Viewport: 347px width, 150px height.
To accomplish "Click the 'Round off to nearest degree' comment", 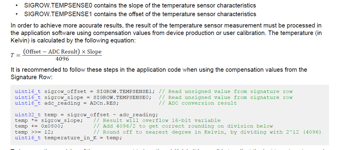I will [207, 132].
